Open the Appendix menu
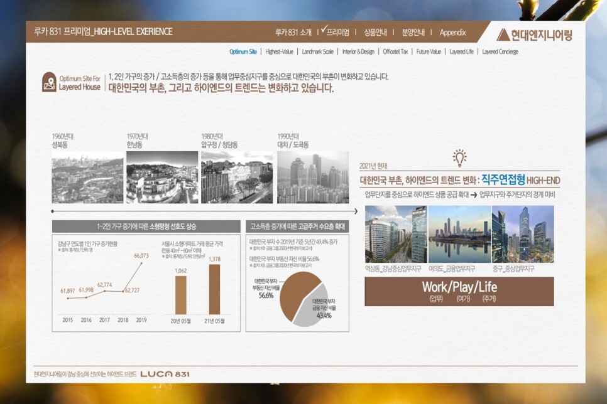Viewport: 607px width, 404px height. [x=452, y=33]
